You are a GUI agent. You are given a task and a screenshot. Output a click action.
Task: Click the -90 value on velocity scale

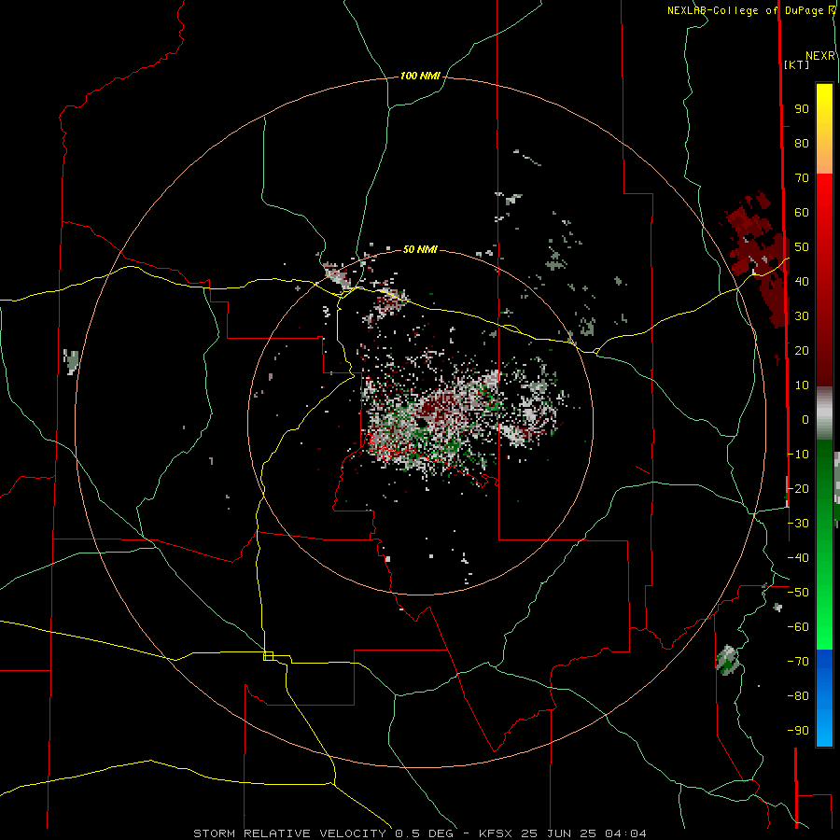[798, 731]
